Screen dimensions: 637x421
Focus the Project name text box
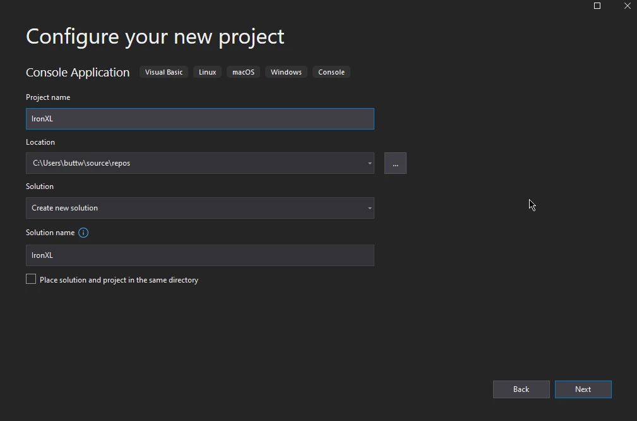point(199,119)
